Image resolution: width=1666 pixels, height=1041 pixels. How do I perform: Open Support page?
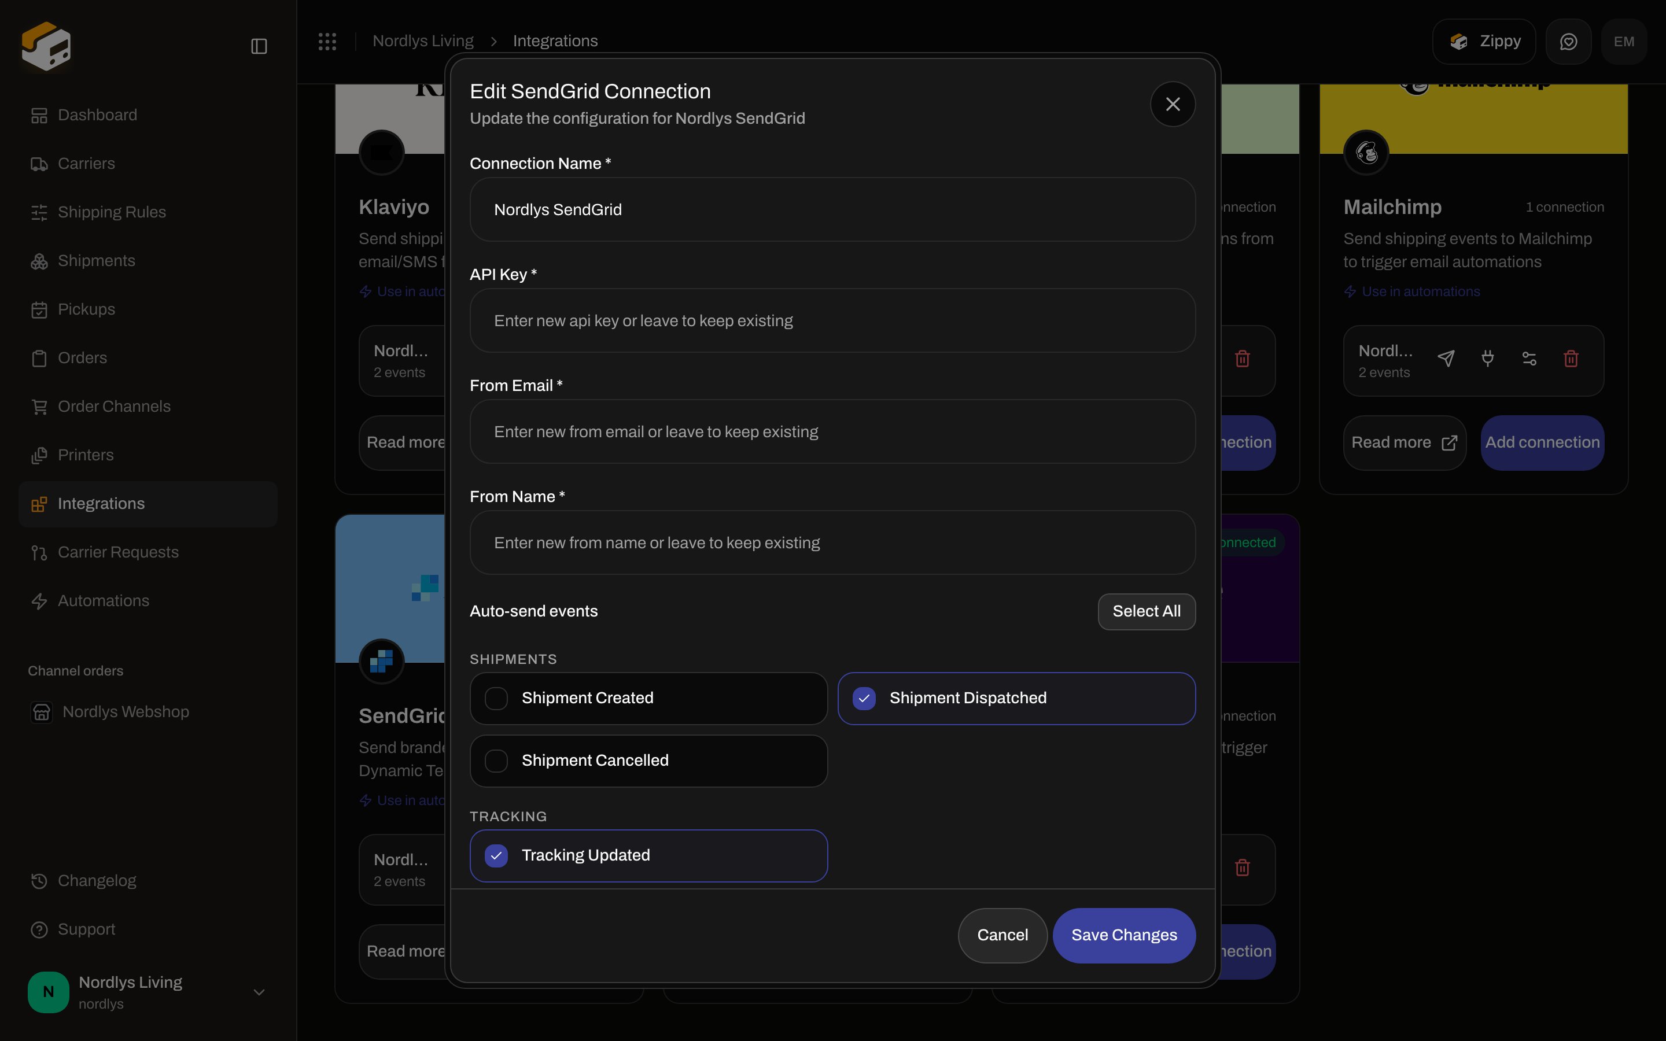click(x=148, y=929)
